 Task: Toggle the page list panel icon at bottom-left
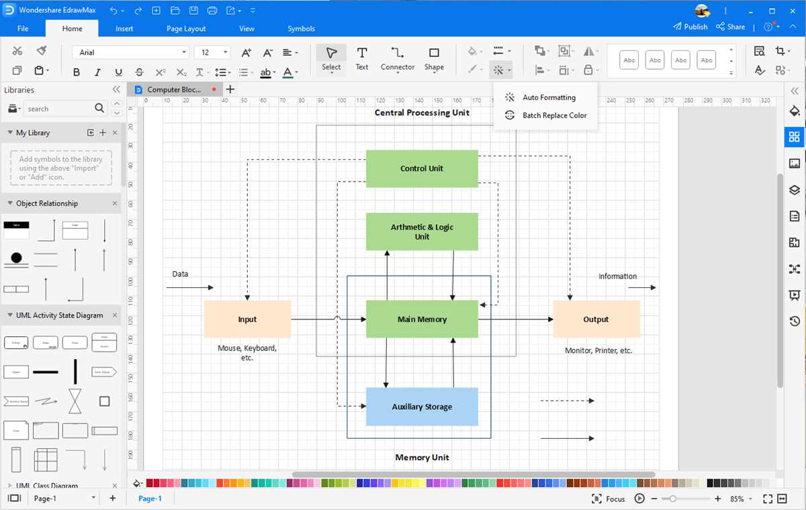(14, 499)
